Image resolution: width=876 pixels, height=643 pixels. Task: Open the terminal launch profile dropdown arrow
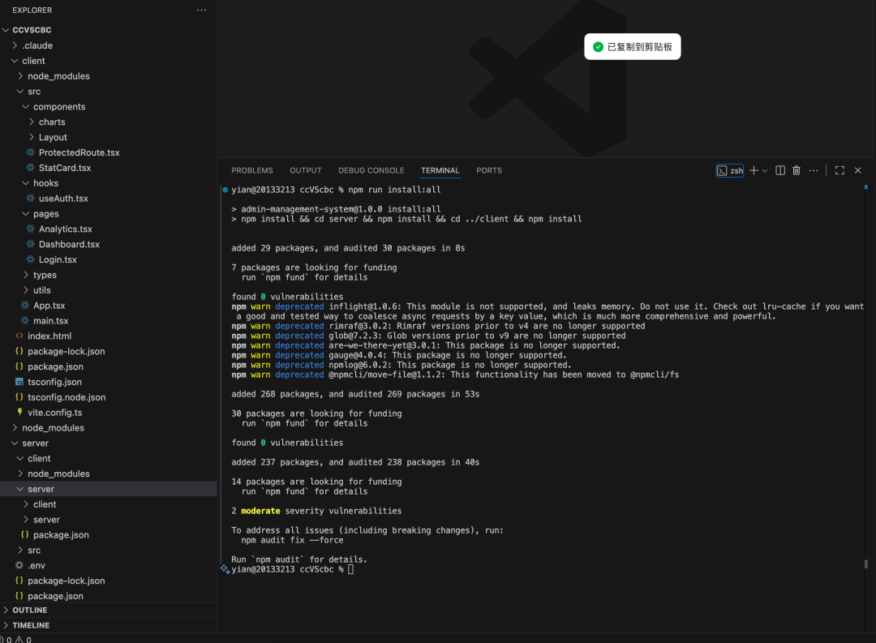pyautogui.click(x=765, y=171)
